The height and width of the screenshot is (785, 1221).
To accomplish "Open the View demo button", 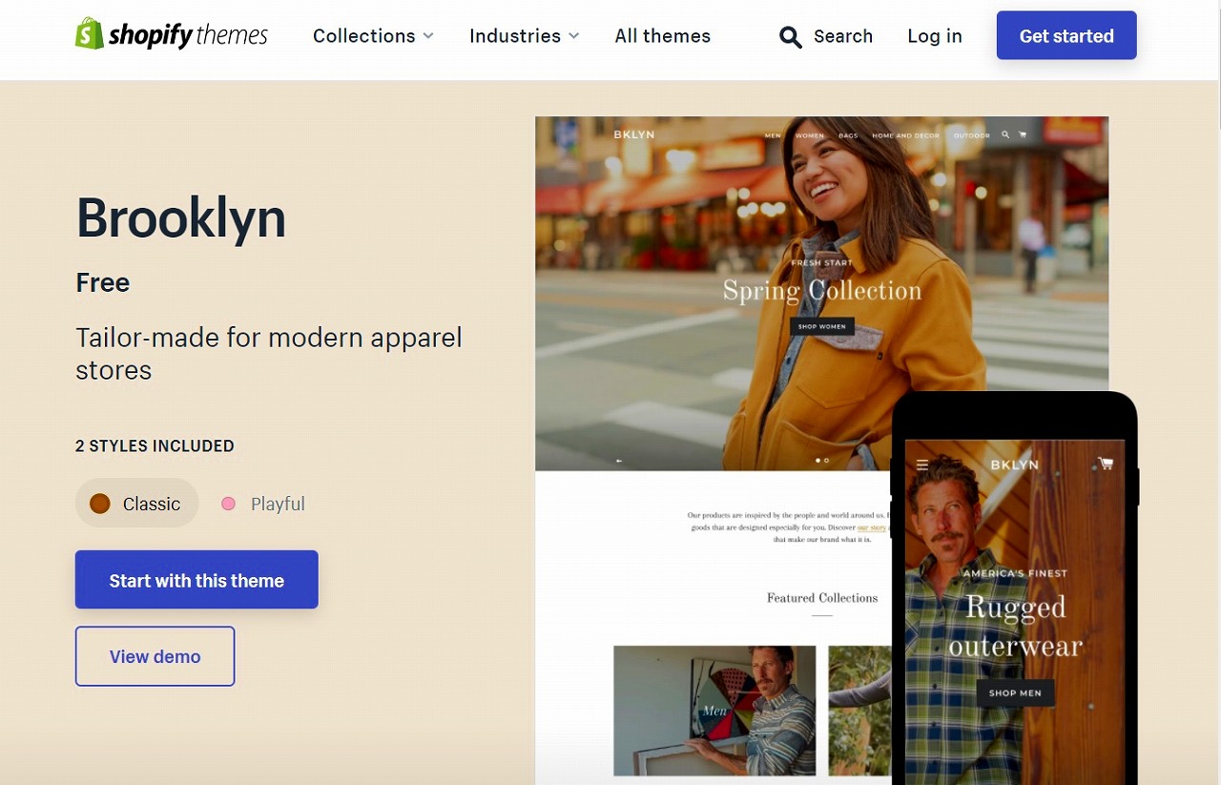I will coord(155,656).
